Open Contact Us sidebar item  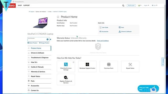(x=39, y=90)
